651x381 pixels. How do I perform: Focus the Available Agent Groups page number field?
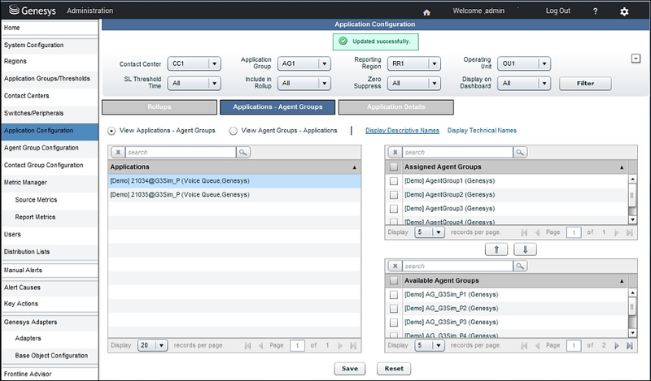[x=574, y=345]
